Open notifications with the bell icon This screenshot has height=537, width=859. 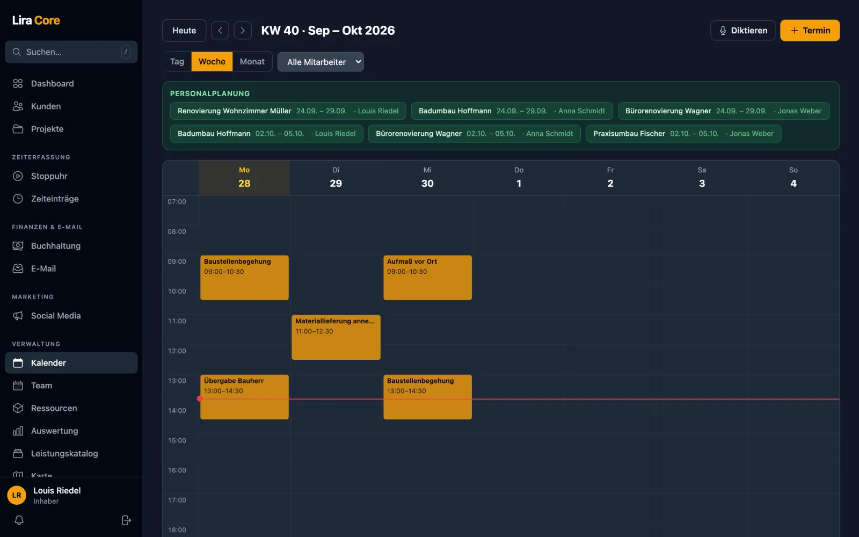point(19,520)
